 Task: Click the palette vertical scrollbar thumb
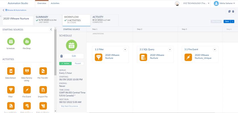55,52
